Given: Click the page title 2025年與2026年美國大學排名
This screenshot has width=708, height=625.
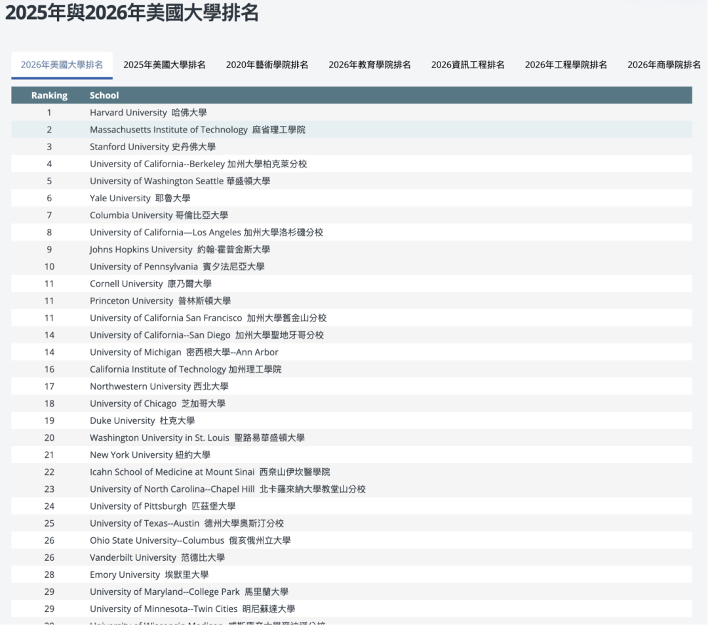Looking at the screenshot, I should tap(131, 12).
